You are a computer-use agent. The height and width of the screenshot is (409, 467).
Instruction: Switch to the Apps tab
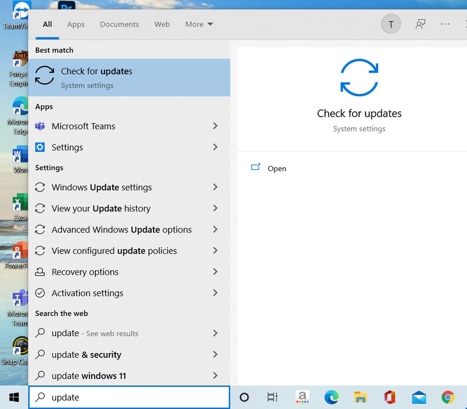[x=76, y=24]
